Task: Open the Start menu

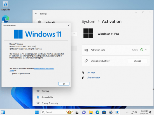Action: point(37,112)
